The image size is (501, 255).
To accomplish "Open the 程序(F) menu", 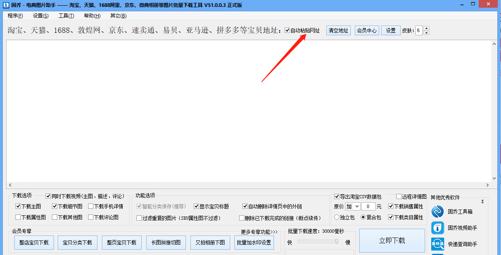I will click(x=15, y=16).
